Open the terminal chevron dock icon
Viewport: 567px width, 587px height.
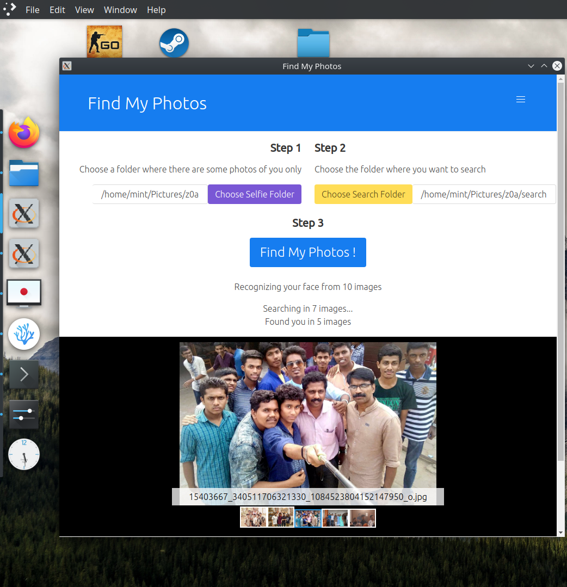click(x=24, y=374)
